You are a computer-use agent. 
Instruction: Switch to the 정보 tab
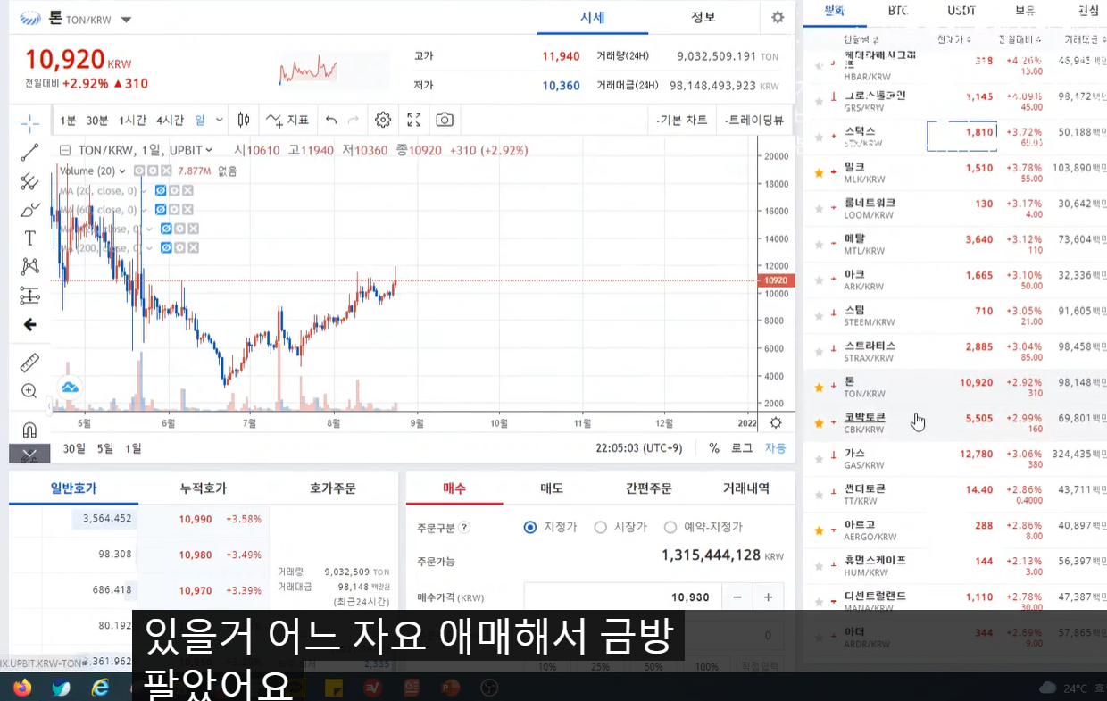click(x=703, y=17)
